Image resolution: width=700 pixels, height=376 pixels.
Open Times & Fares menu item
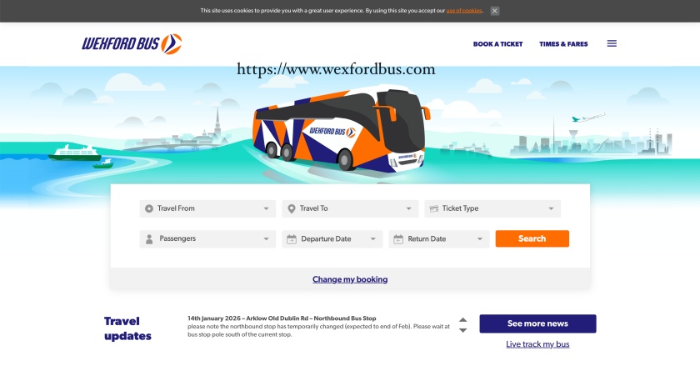[563, 43]
